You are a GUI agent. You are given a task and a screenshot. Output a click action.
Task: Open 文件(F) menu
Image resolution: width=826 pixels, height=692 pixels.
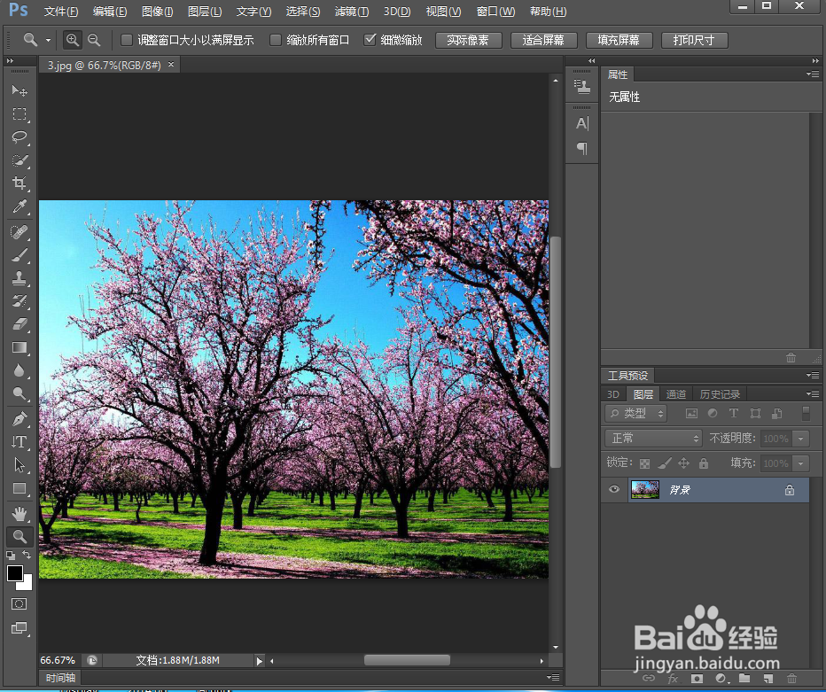tap(61, 12)
